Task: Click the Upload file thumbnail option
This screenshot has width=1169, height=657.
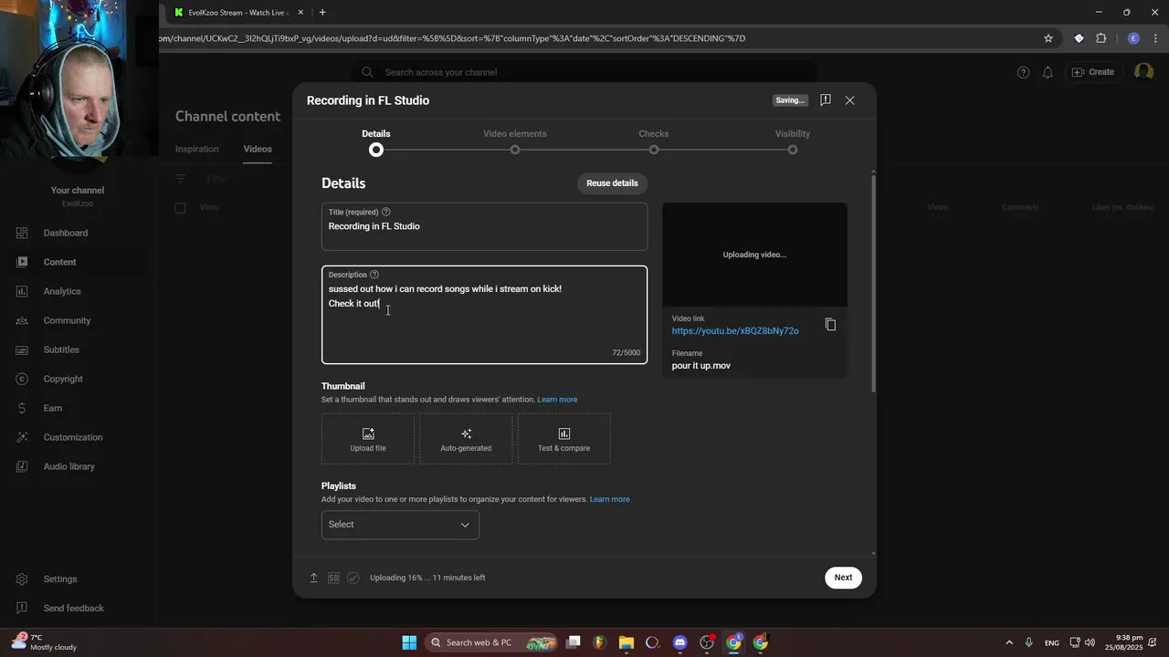Action: coord(368,439)
